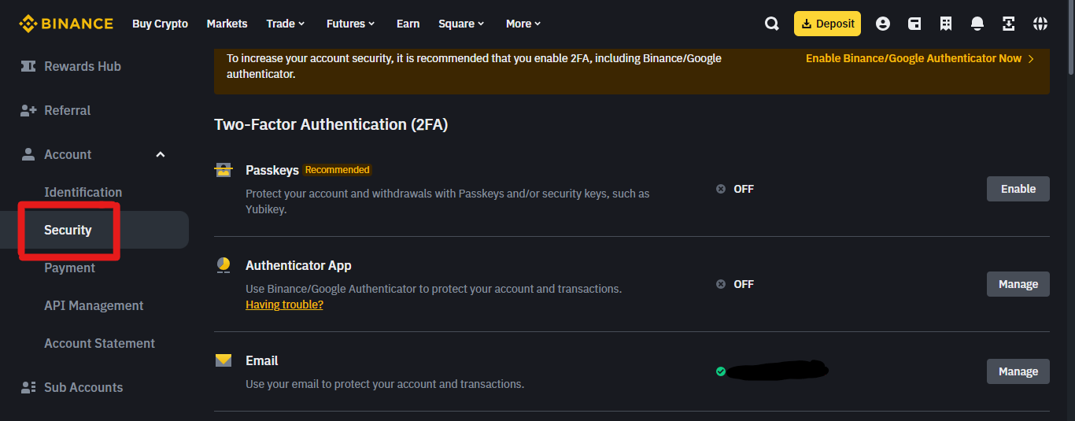Image resolution: width=1075 pixels, height=421 pixels.
Task: Open the user profile icon
Action: [883, 24]
